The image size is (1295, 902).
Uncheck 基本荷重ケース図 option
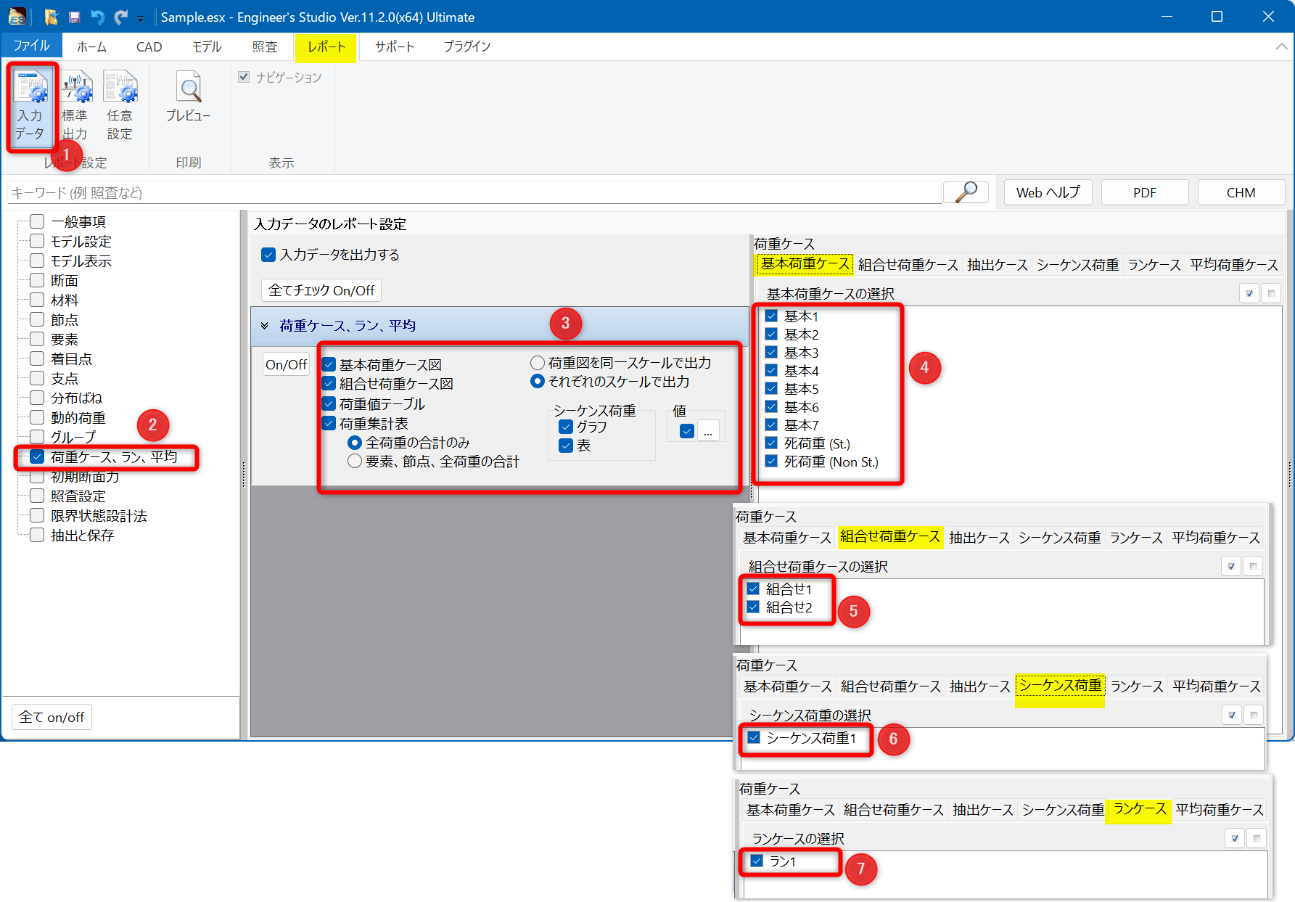329,364
